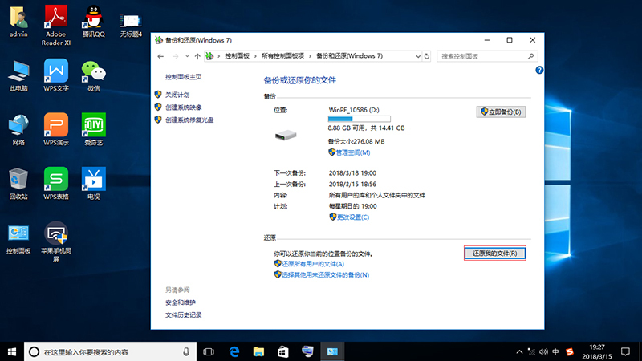
Task: Open File Explorer from the taskbar
Action: click(258, 351)
